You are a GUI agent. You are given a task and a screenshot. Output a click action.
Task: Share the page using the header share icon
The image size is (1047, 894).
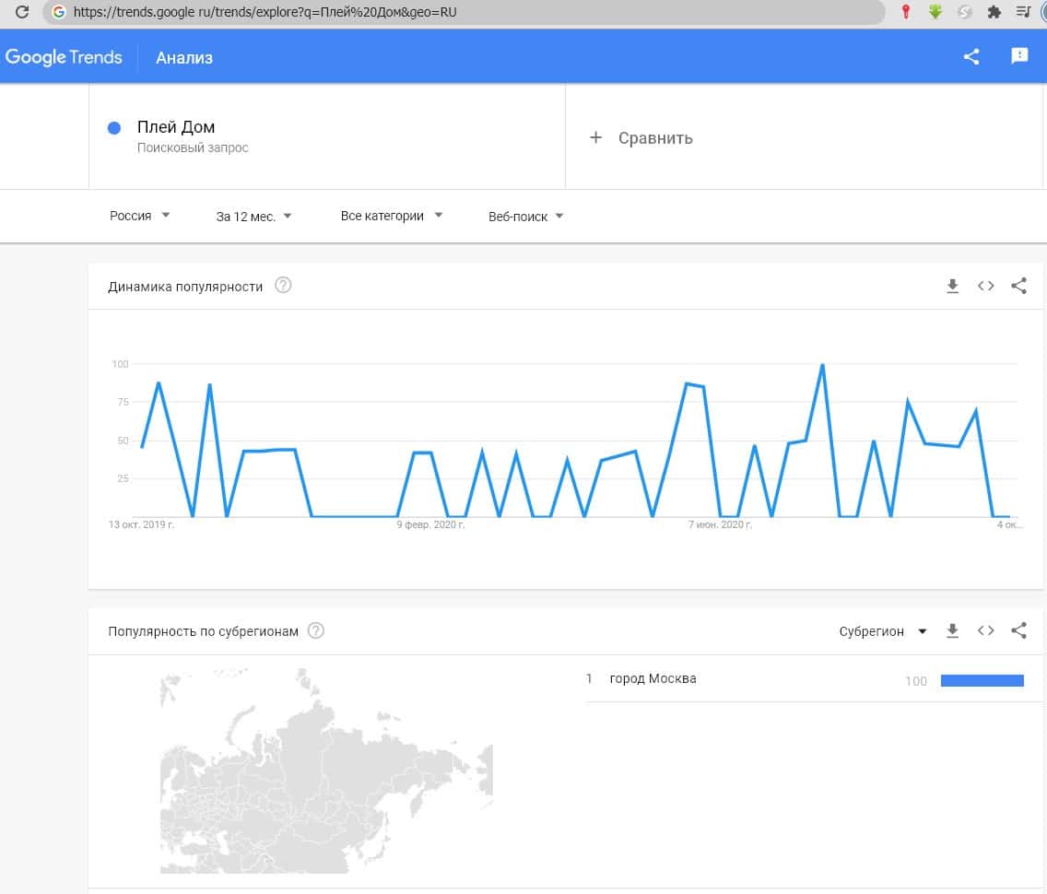[x=971, y=57]
